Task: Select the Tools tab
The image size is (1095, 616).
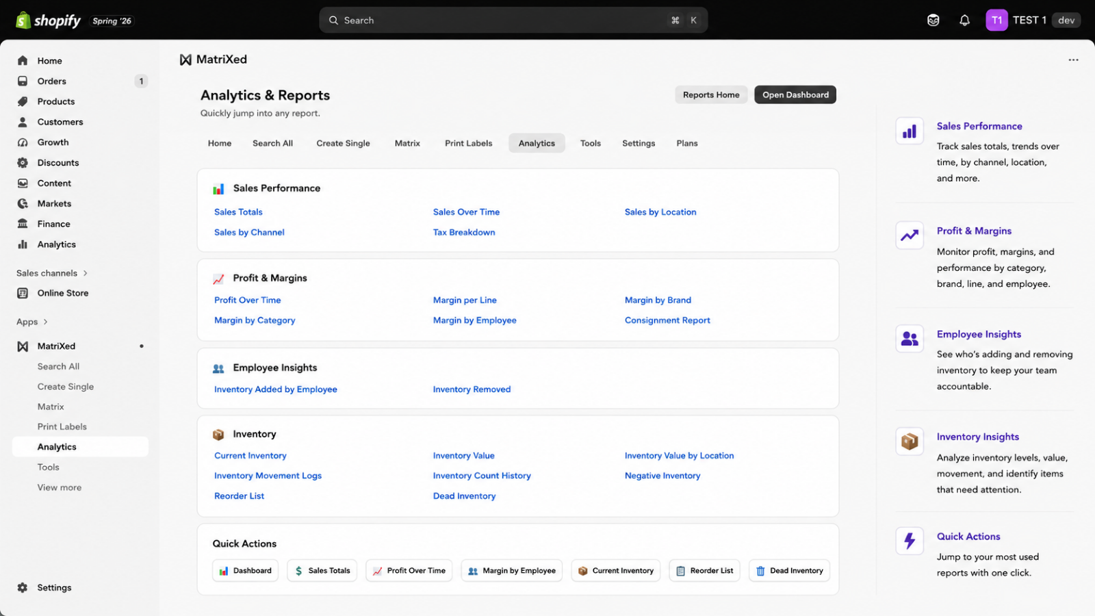Action: pyautogui.click(x=591, y=143)
